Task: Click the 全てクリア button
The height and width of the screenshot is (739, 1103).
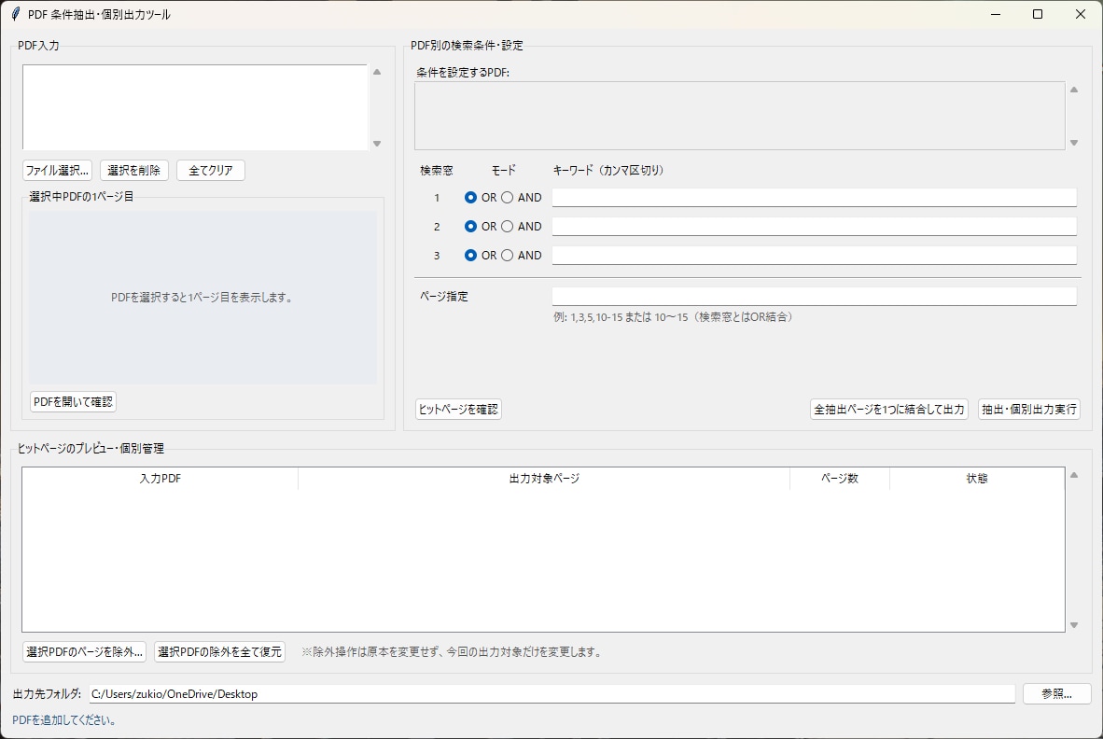Action: (x=210, y=170)
